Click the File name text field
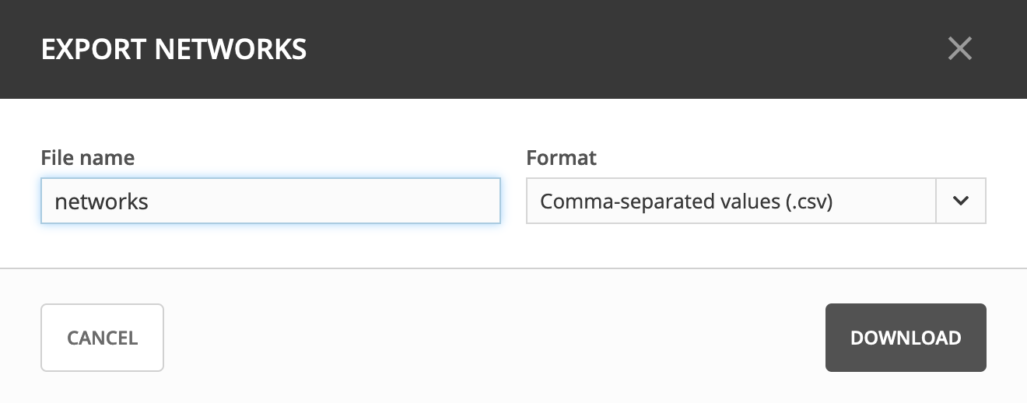 [270, 201]
